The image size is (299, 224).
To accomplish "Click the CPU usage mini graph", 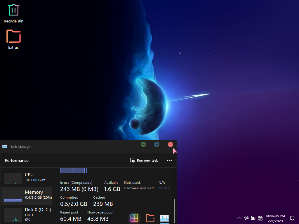I will tap(13, 178).
